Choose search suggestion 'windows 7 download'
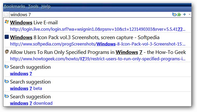The height and width of the screenshot is (112, 197). [31, 103]
